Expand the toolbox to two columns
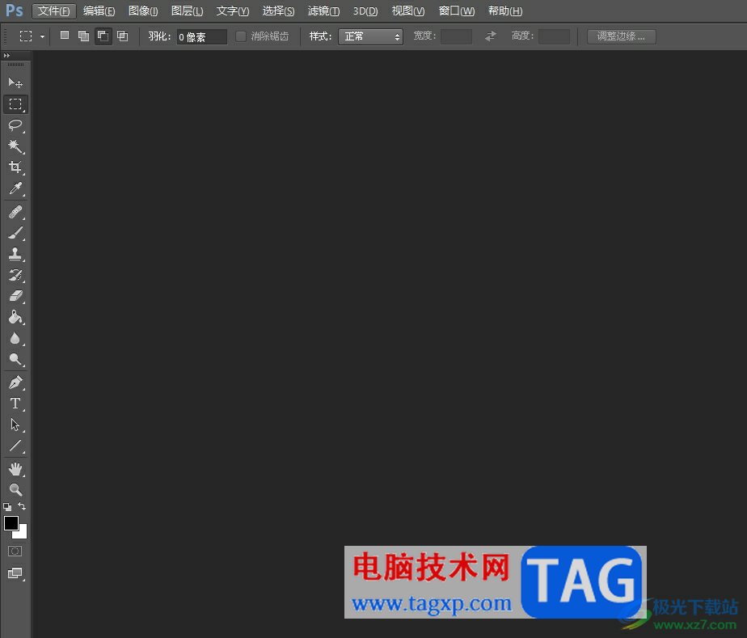Screen dimensions: 747x638 pyautogui.click(x=6, y=55)
